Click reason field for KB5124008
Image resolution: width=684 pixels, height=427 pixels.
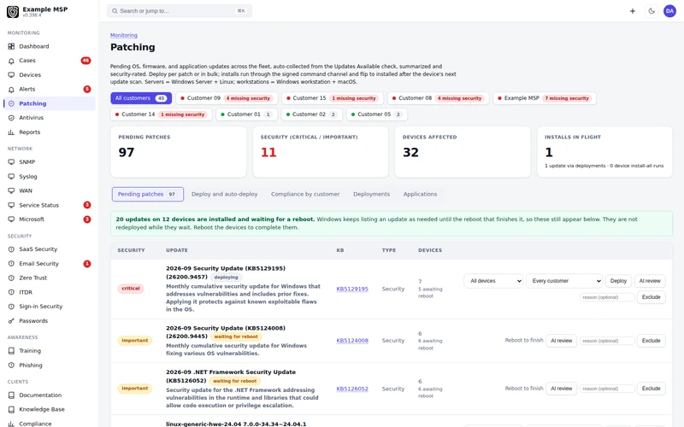click(607, 341)
